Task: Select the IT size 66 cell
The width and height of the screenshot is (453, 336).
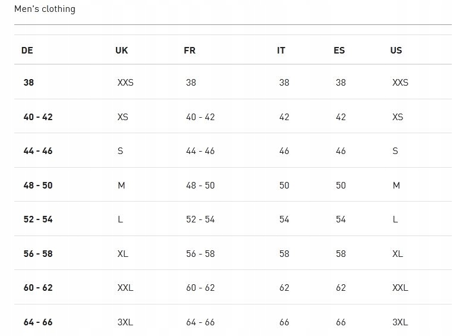Action: (x=284, y=322)
